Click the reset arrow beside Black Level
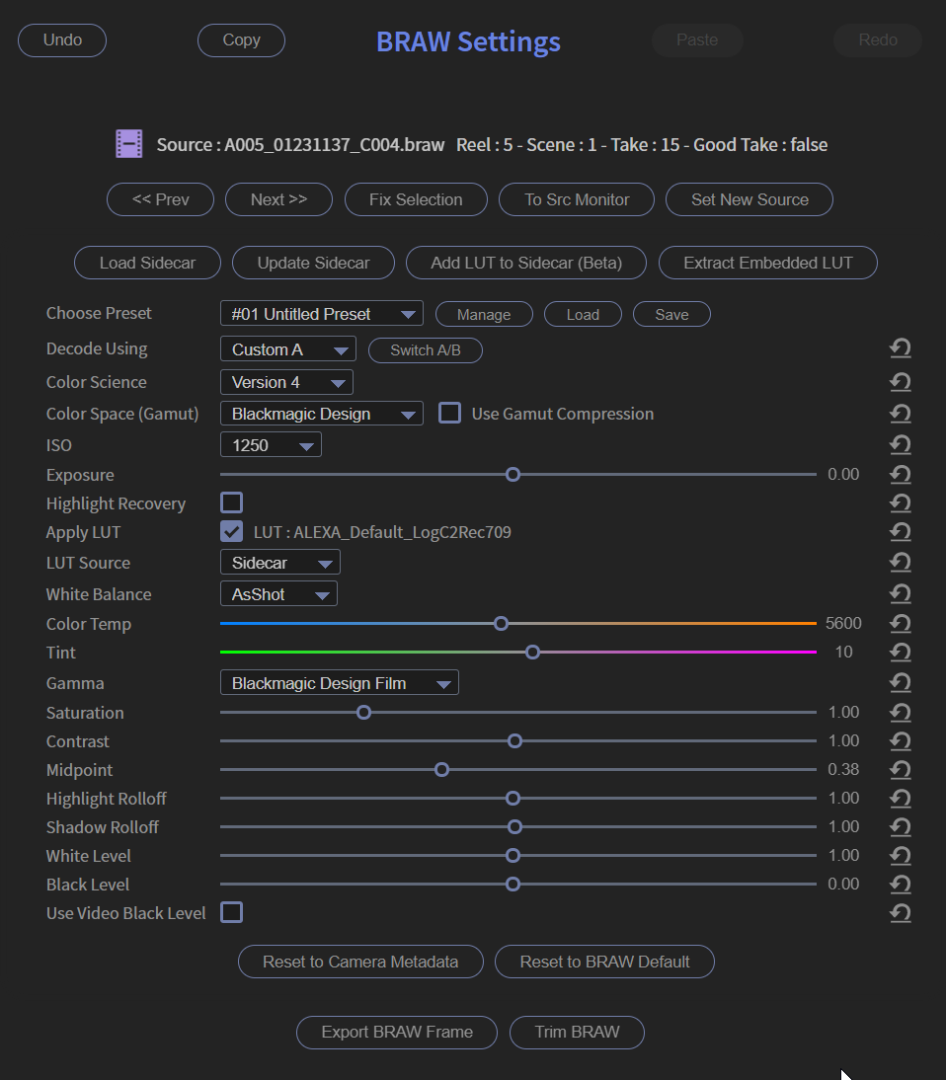Screen dimensions: 946x1080 coord(900,884)
